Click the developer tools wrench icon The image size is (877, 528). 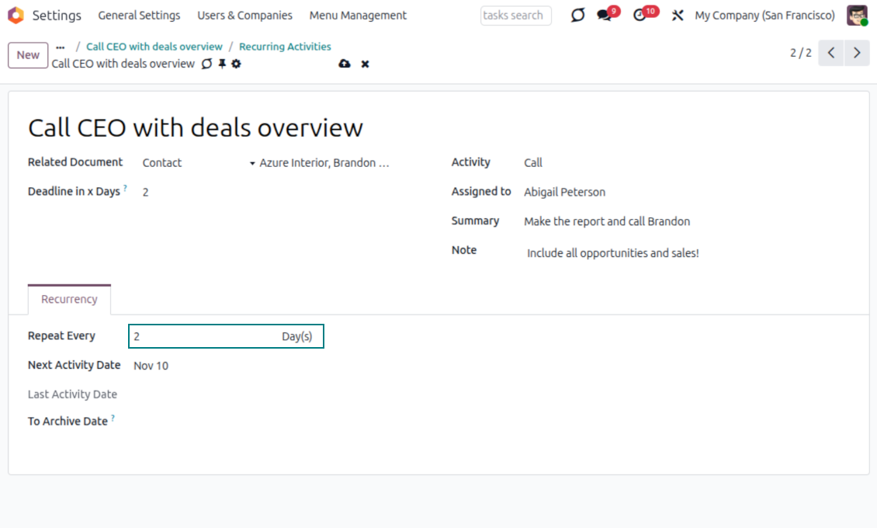[677, 16]
